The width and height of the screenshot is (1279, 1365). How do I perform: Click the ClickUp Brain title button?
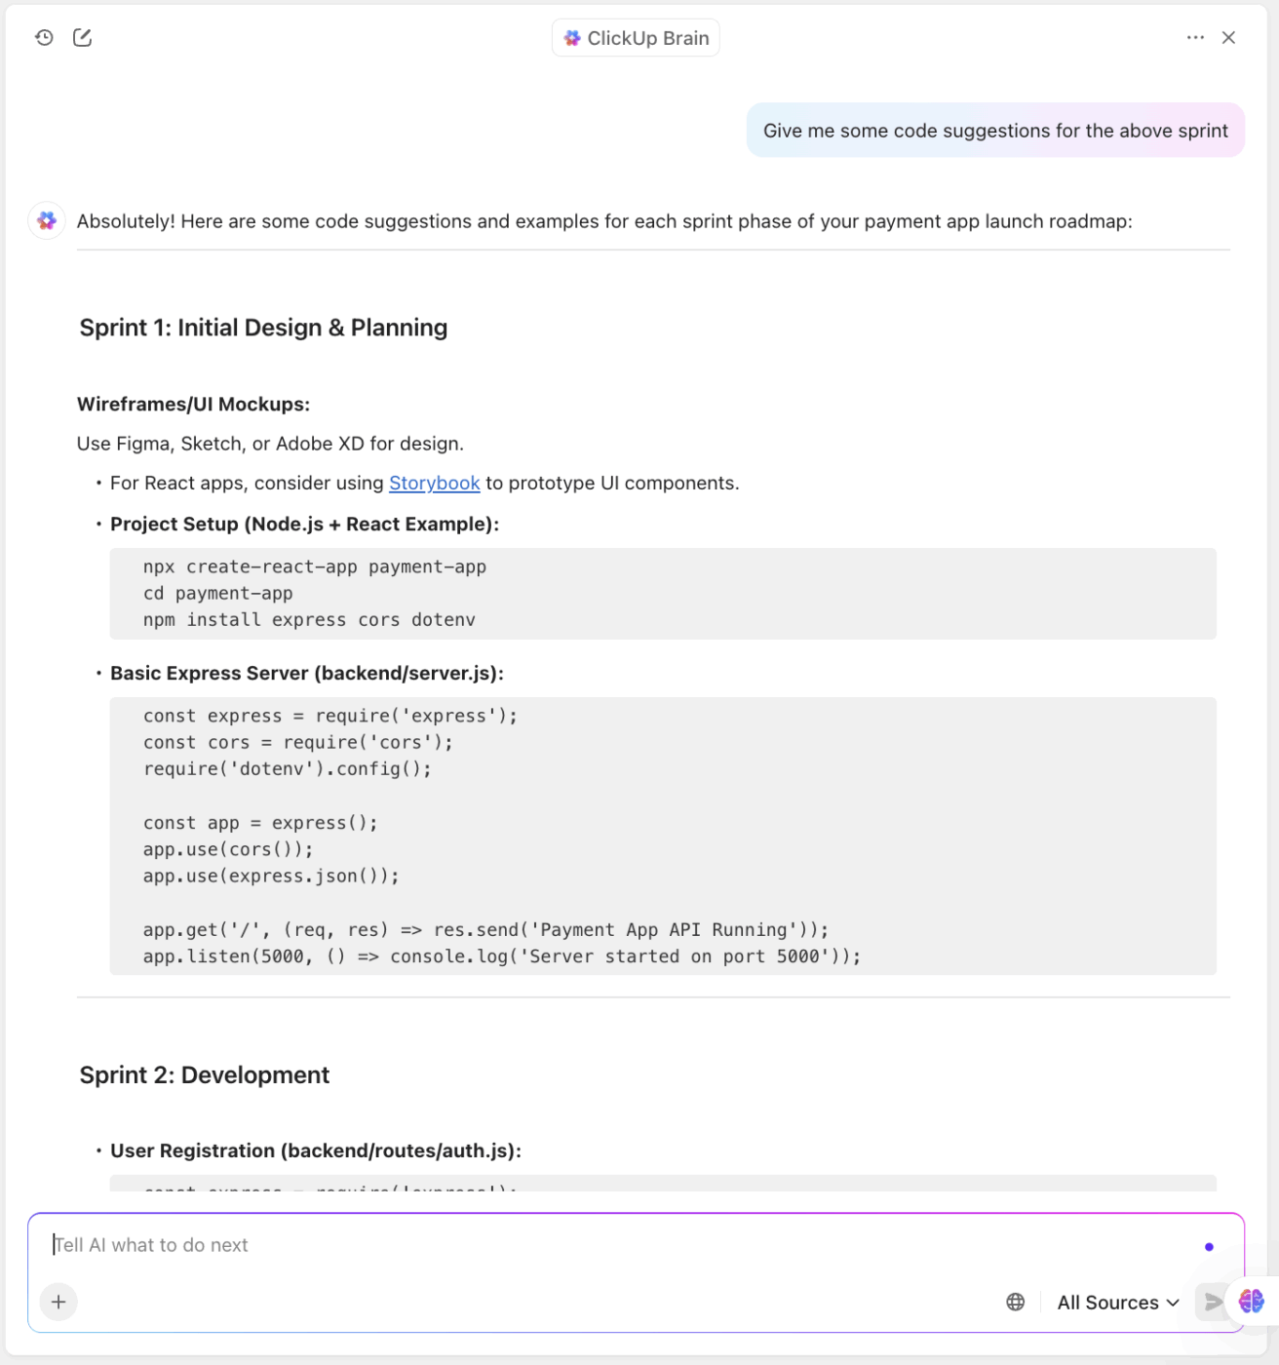[636, 38]
